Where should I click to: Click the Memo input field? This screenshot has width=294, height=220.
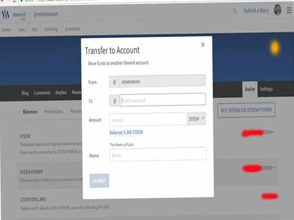click(158, 154)
